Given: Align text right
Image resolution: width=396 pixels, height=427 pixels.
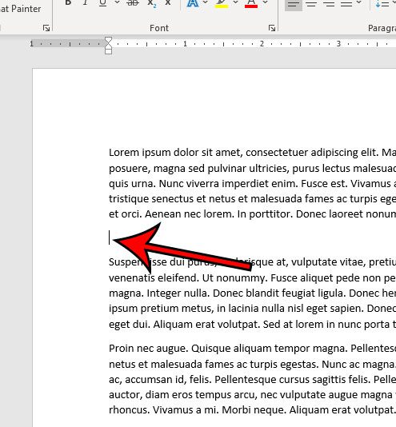Looking at the screenshot, I should tap(330, 4).
